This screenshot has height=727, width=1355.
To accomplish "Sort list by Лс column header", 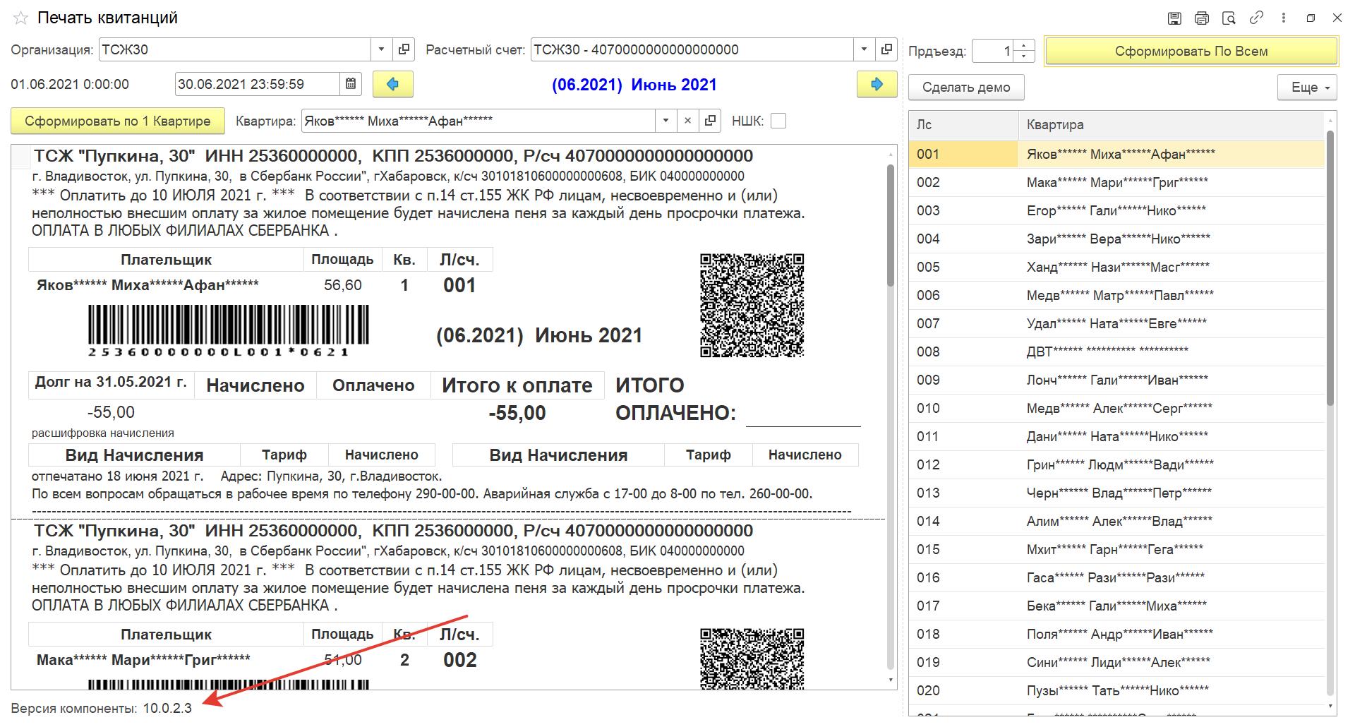I will click(963, 125).
